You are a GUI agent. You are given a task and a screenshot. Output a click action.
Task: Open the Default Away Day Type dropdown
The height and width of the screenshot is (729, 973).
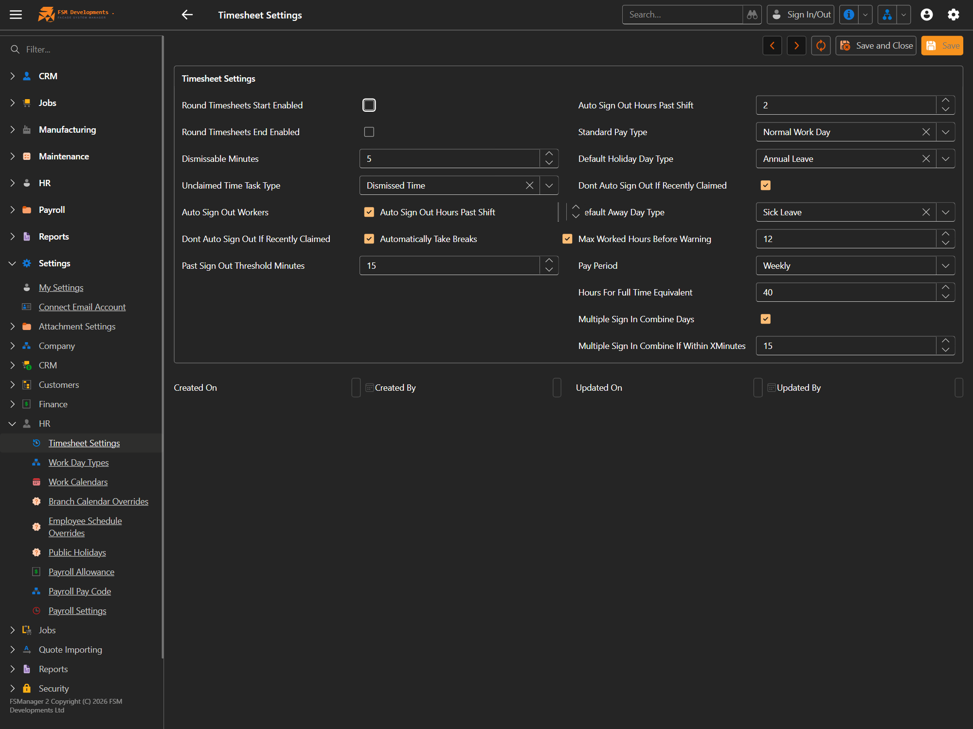(946, 212)
